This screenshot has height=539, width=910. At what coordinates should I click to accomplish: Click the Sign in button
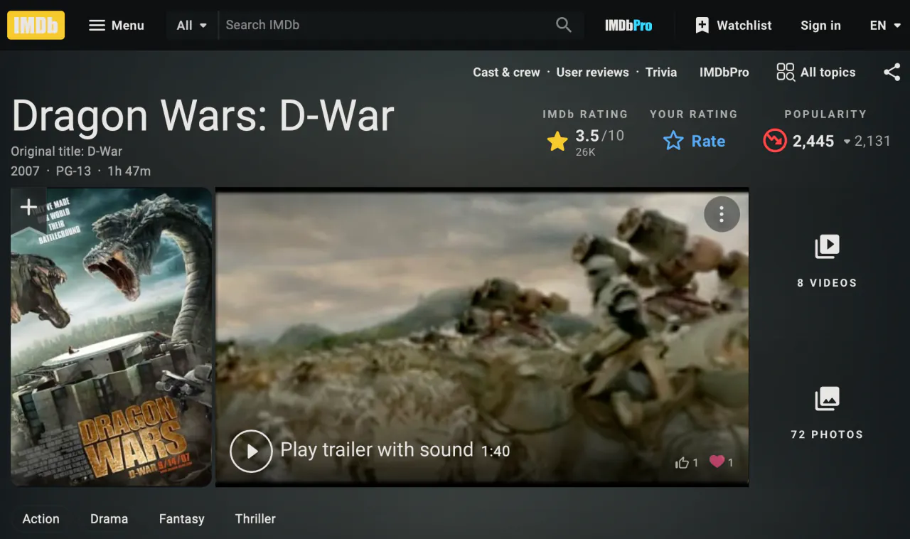coord(820,26)
